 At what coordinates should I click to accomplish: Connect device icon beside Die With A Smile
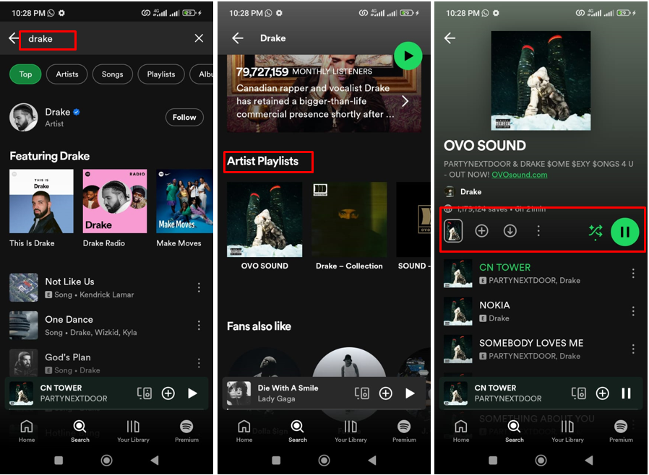[362, 393]
